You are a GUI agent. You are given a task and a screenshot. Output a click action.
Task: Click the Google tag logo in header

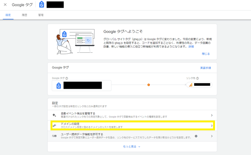(x=42, y=4)
